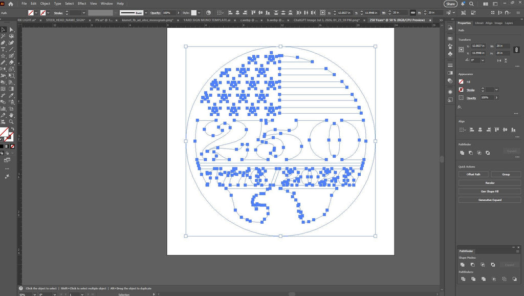Click the Offset Path button

click(x=473, y=174)
